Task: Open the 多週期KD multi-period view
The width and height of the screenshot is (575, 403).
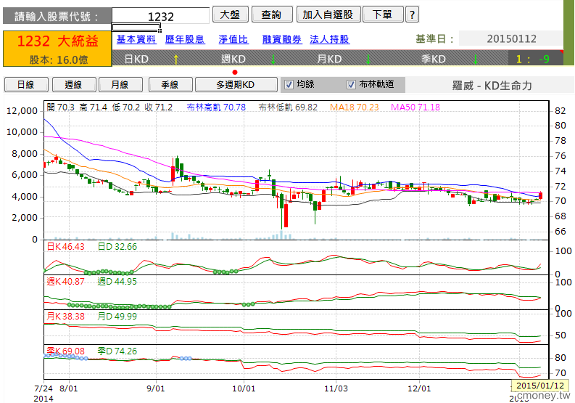Action: coord(236,85)
